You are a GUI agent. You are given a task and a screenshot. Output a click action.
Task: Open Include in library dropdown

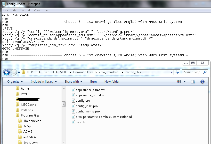coord(44,82)
